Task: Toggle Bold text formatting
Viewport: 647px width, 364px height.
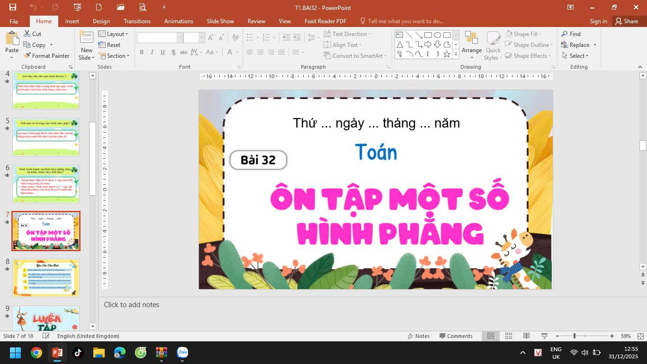Action: click(142, 52)
